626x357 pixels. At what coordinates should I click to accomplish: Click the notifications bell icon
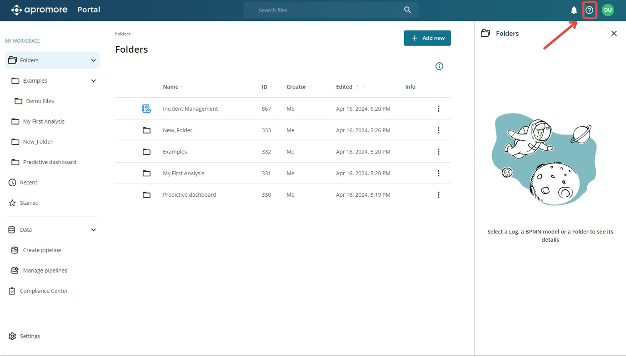click(x=574, y=10)
